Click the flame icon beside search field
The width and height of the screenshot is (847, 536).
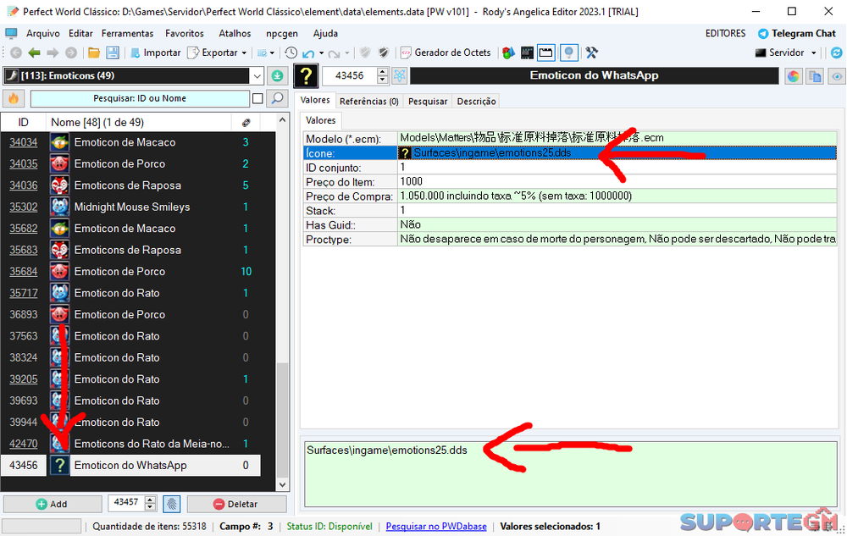pos(14,98)
